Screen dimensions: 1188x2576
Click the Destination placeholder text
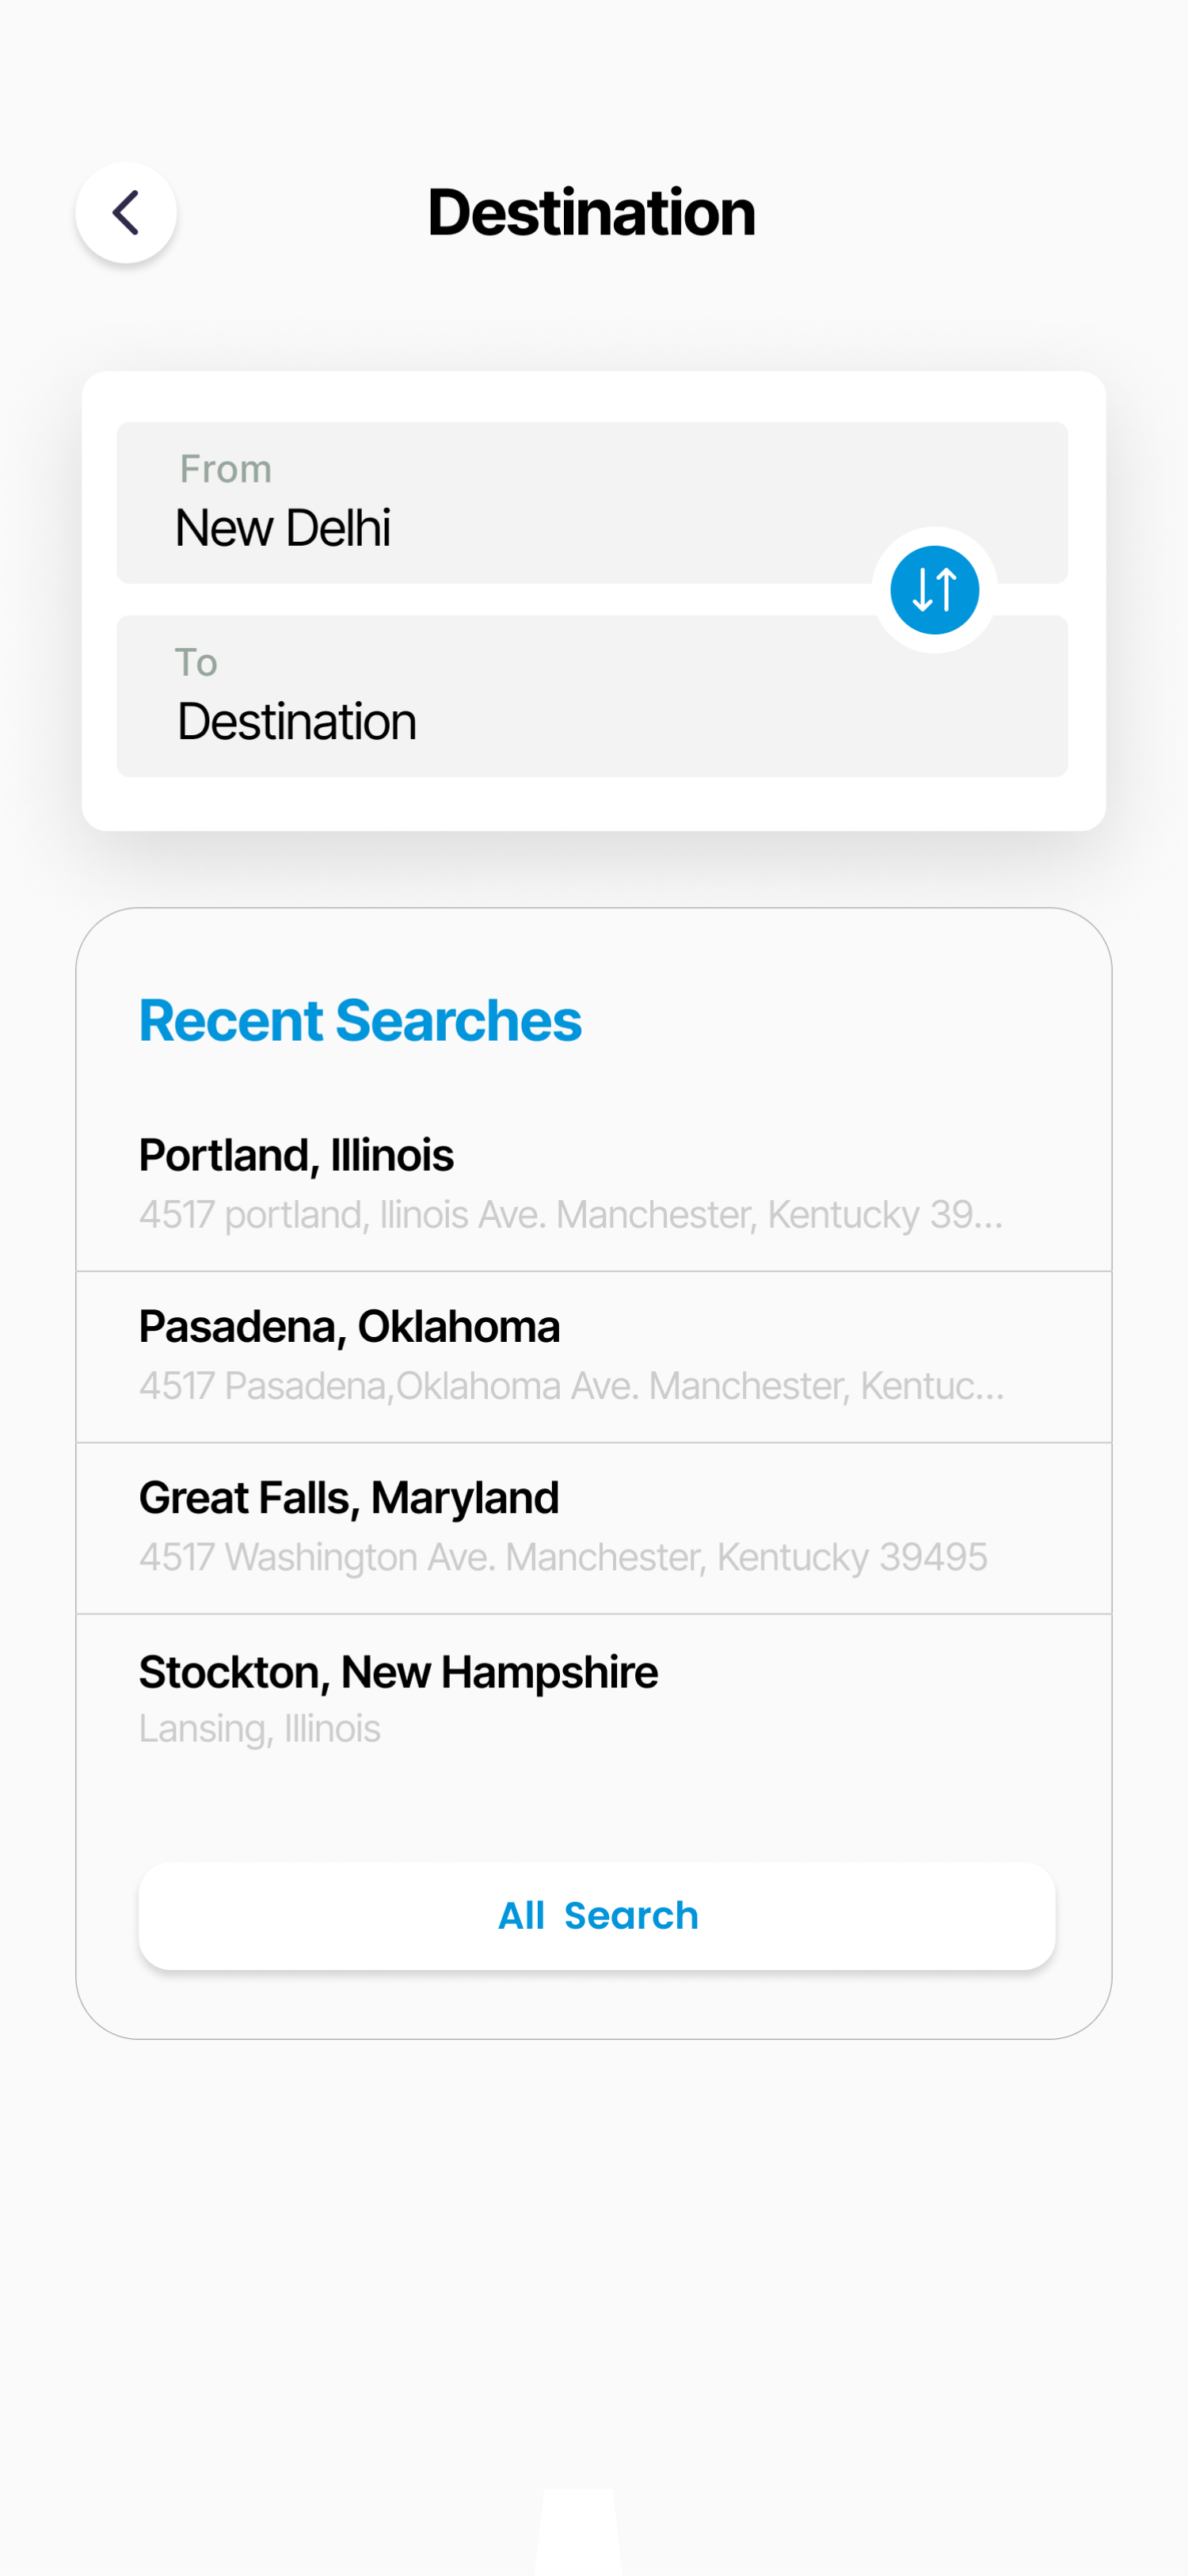(296, 722)
